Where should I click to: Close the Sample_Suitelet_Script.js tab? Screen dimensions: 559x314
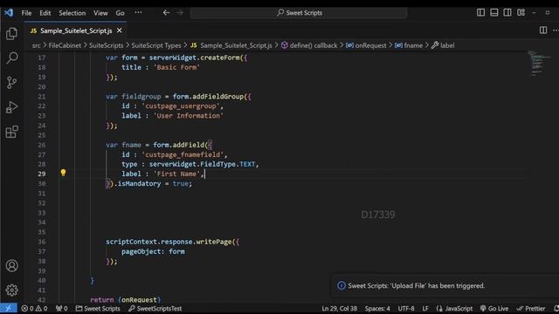point(120,31)
